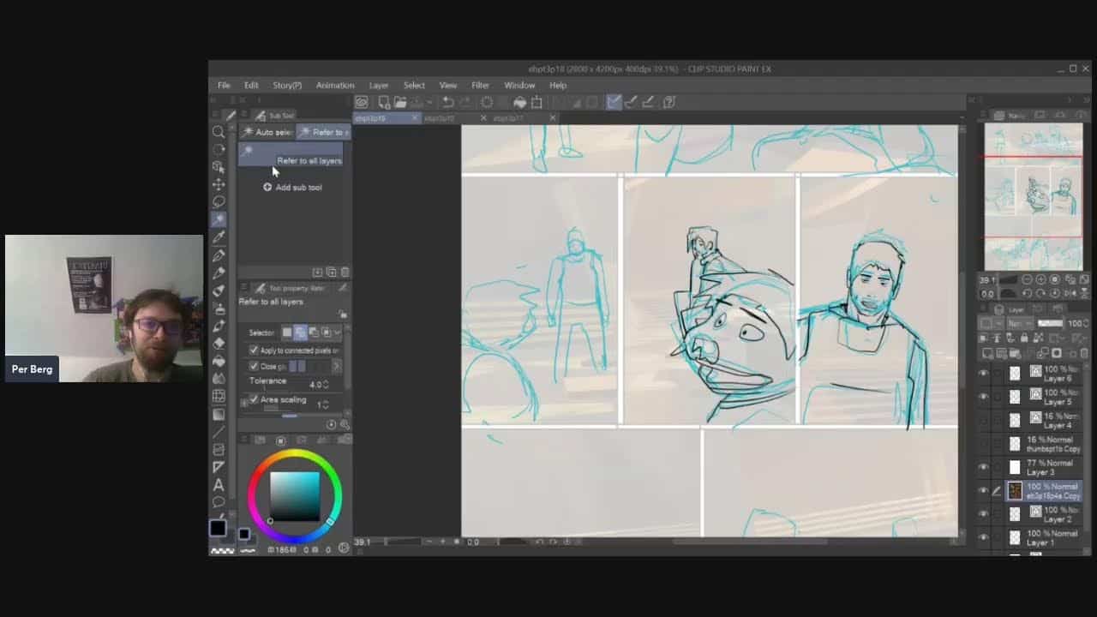Click the Navigator canvas thumbnail preview
The width and height of the screenshot is (1097, 617).
tap(1033, 195)
